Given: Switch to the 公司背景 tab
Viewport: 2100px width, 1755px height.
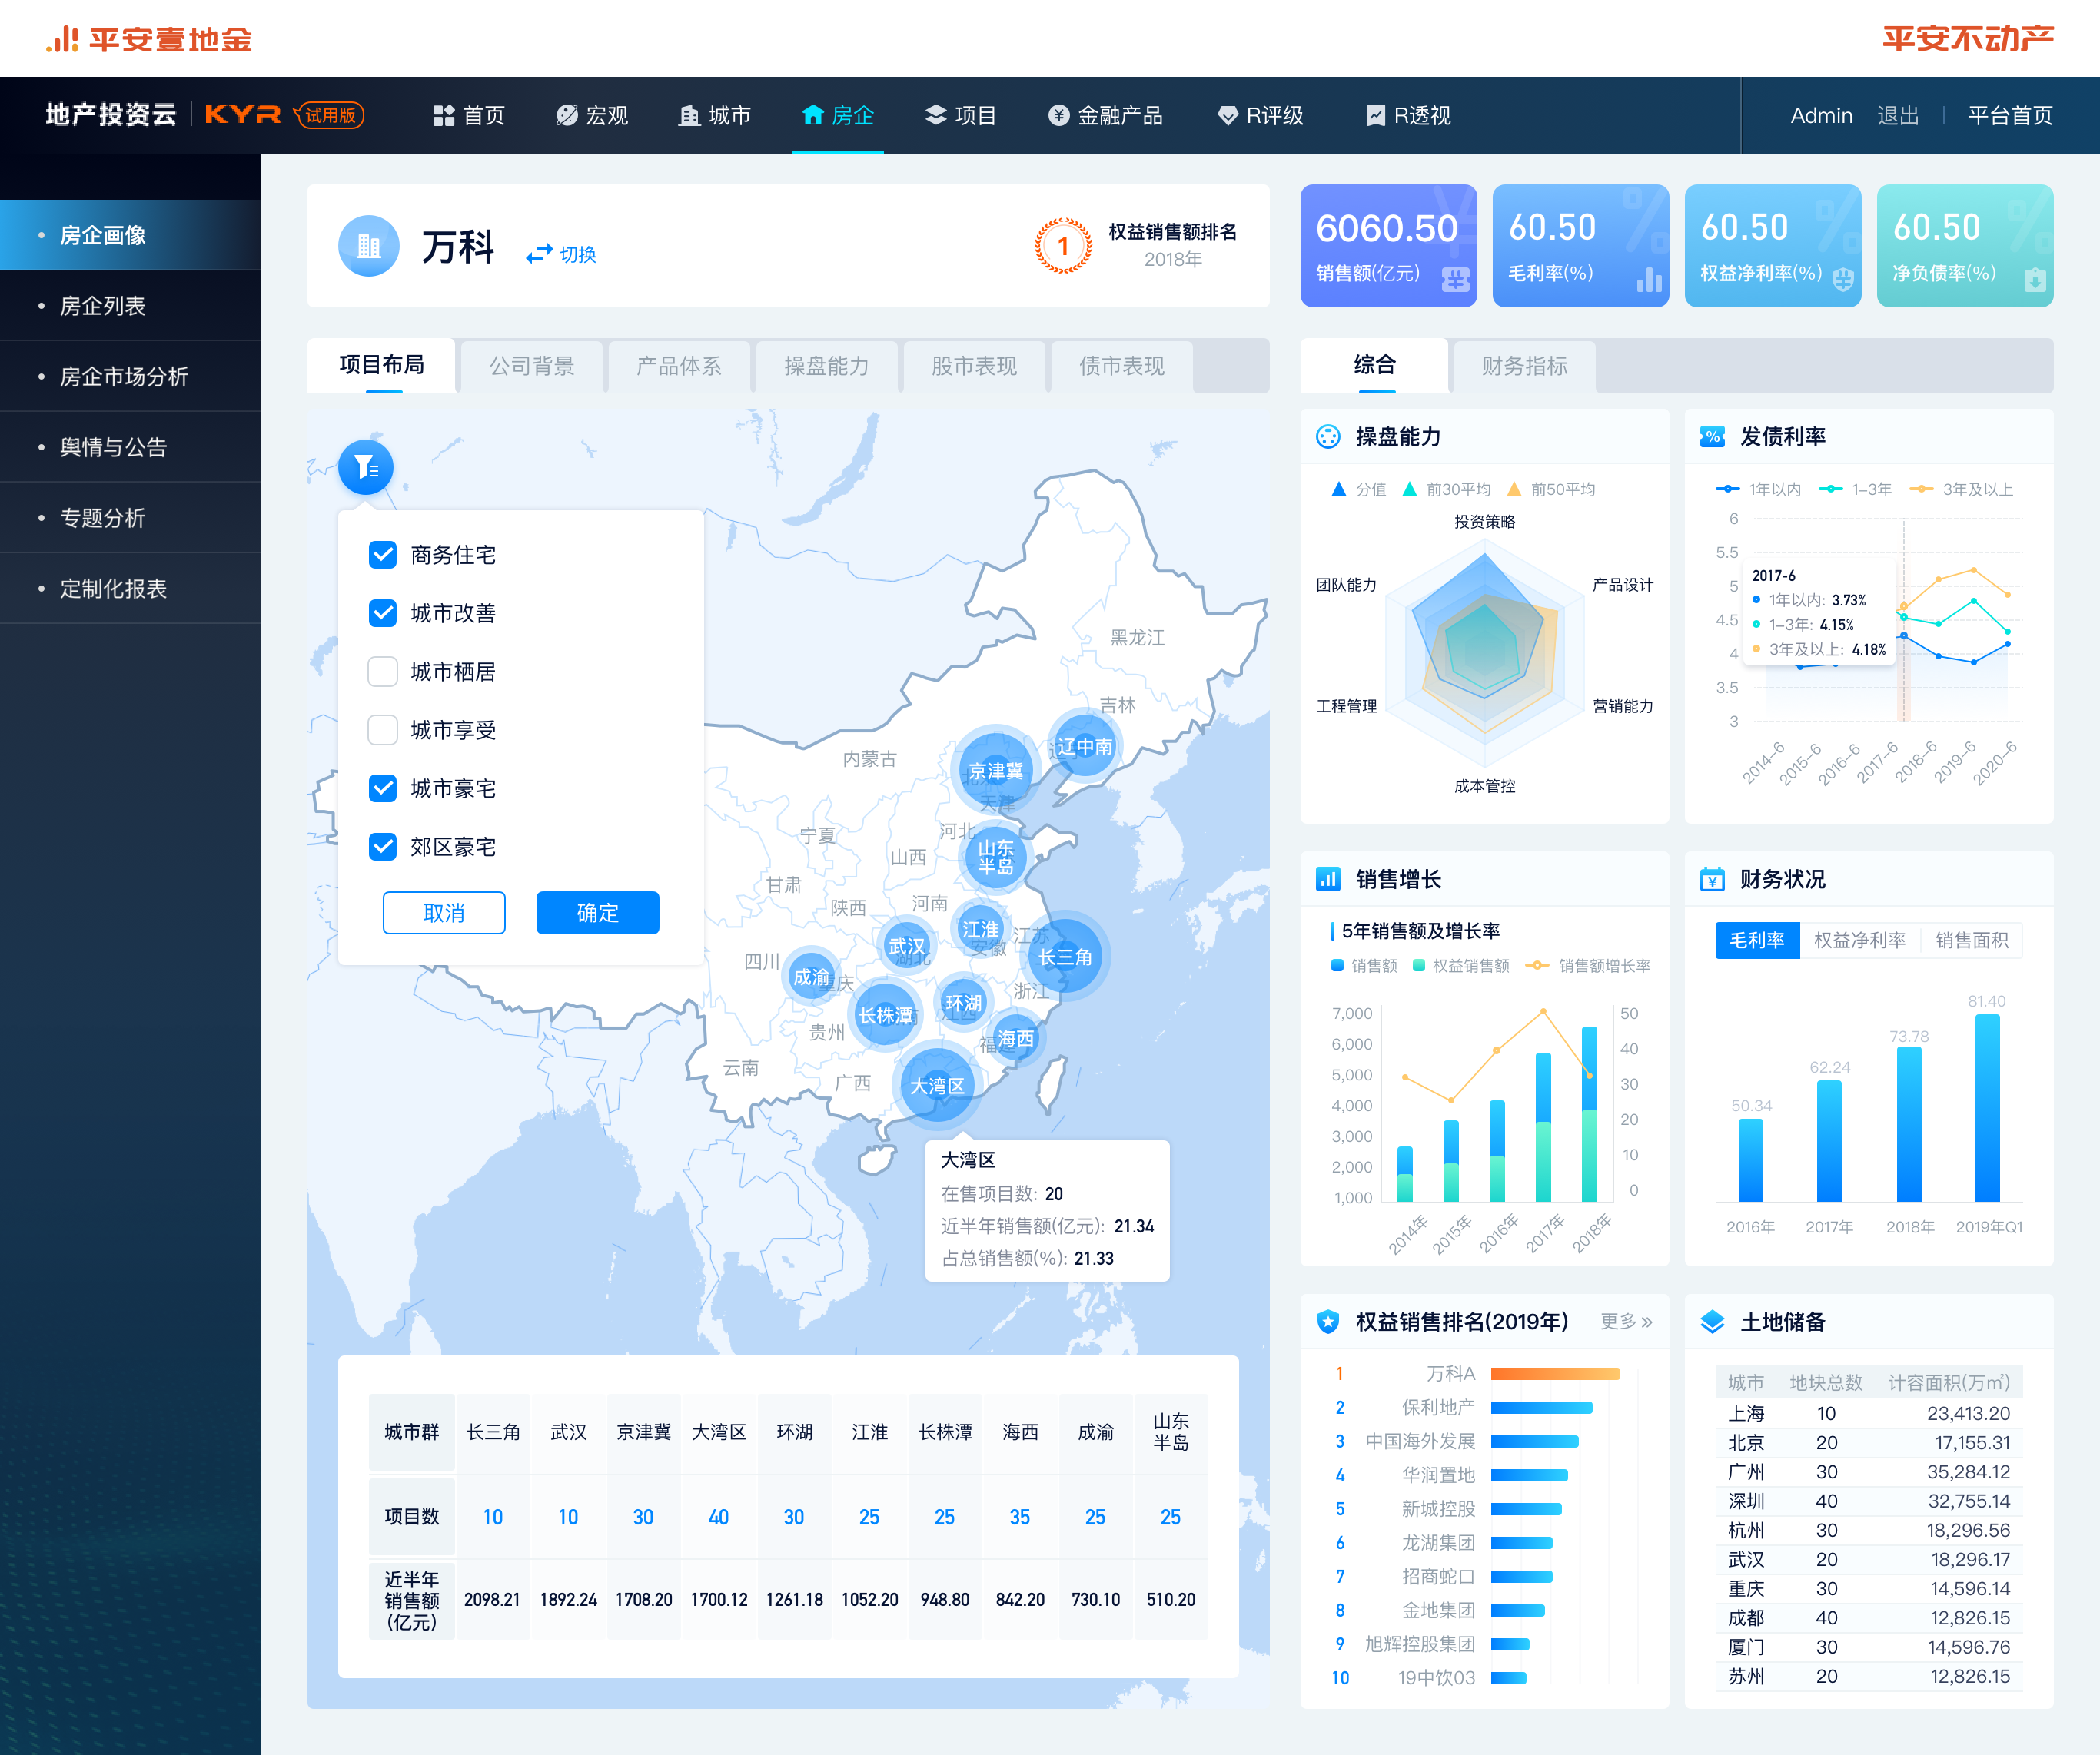Looking at the screenshot, I should tap(532, 366).
